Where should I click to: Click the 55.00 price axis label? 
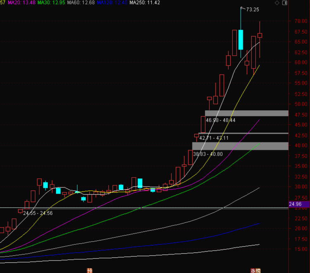point(301,83)
